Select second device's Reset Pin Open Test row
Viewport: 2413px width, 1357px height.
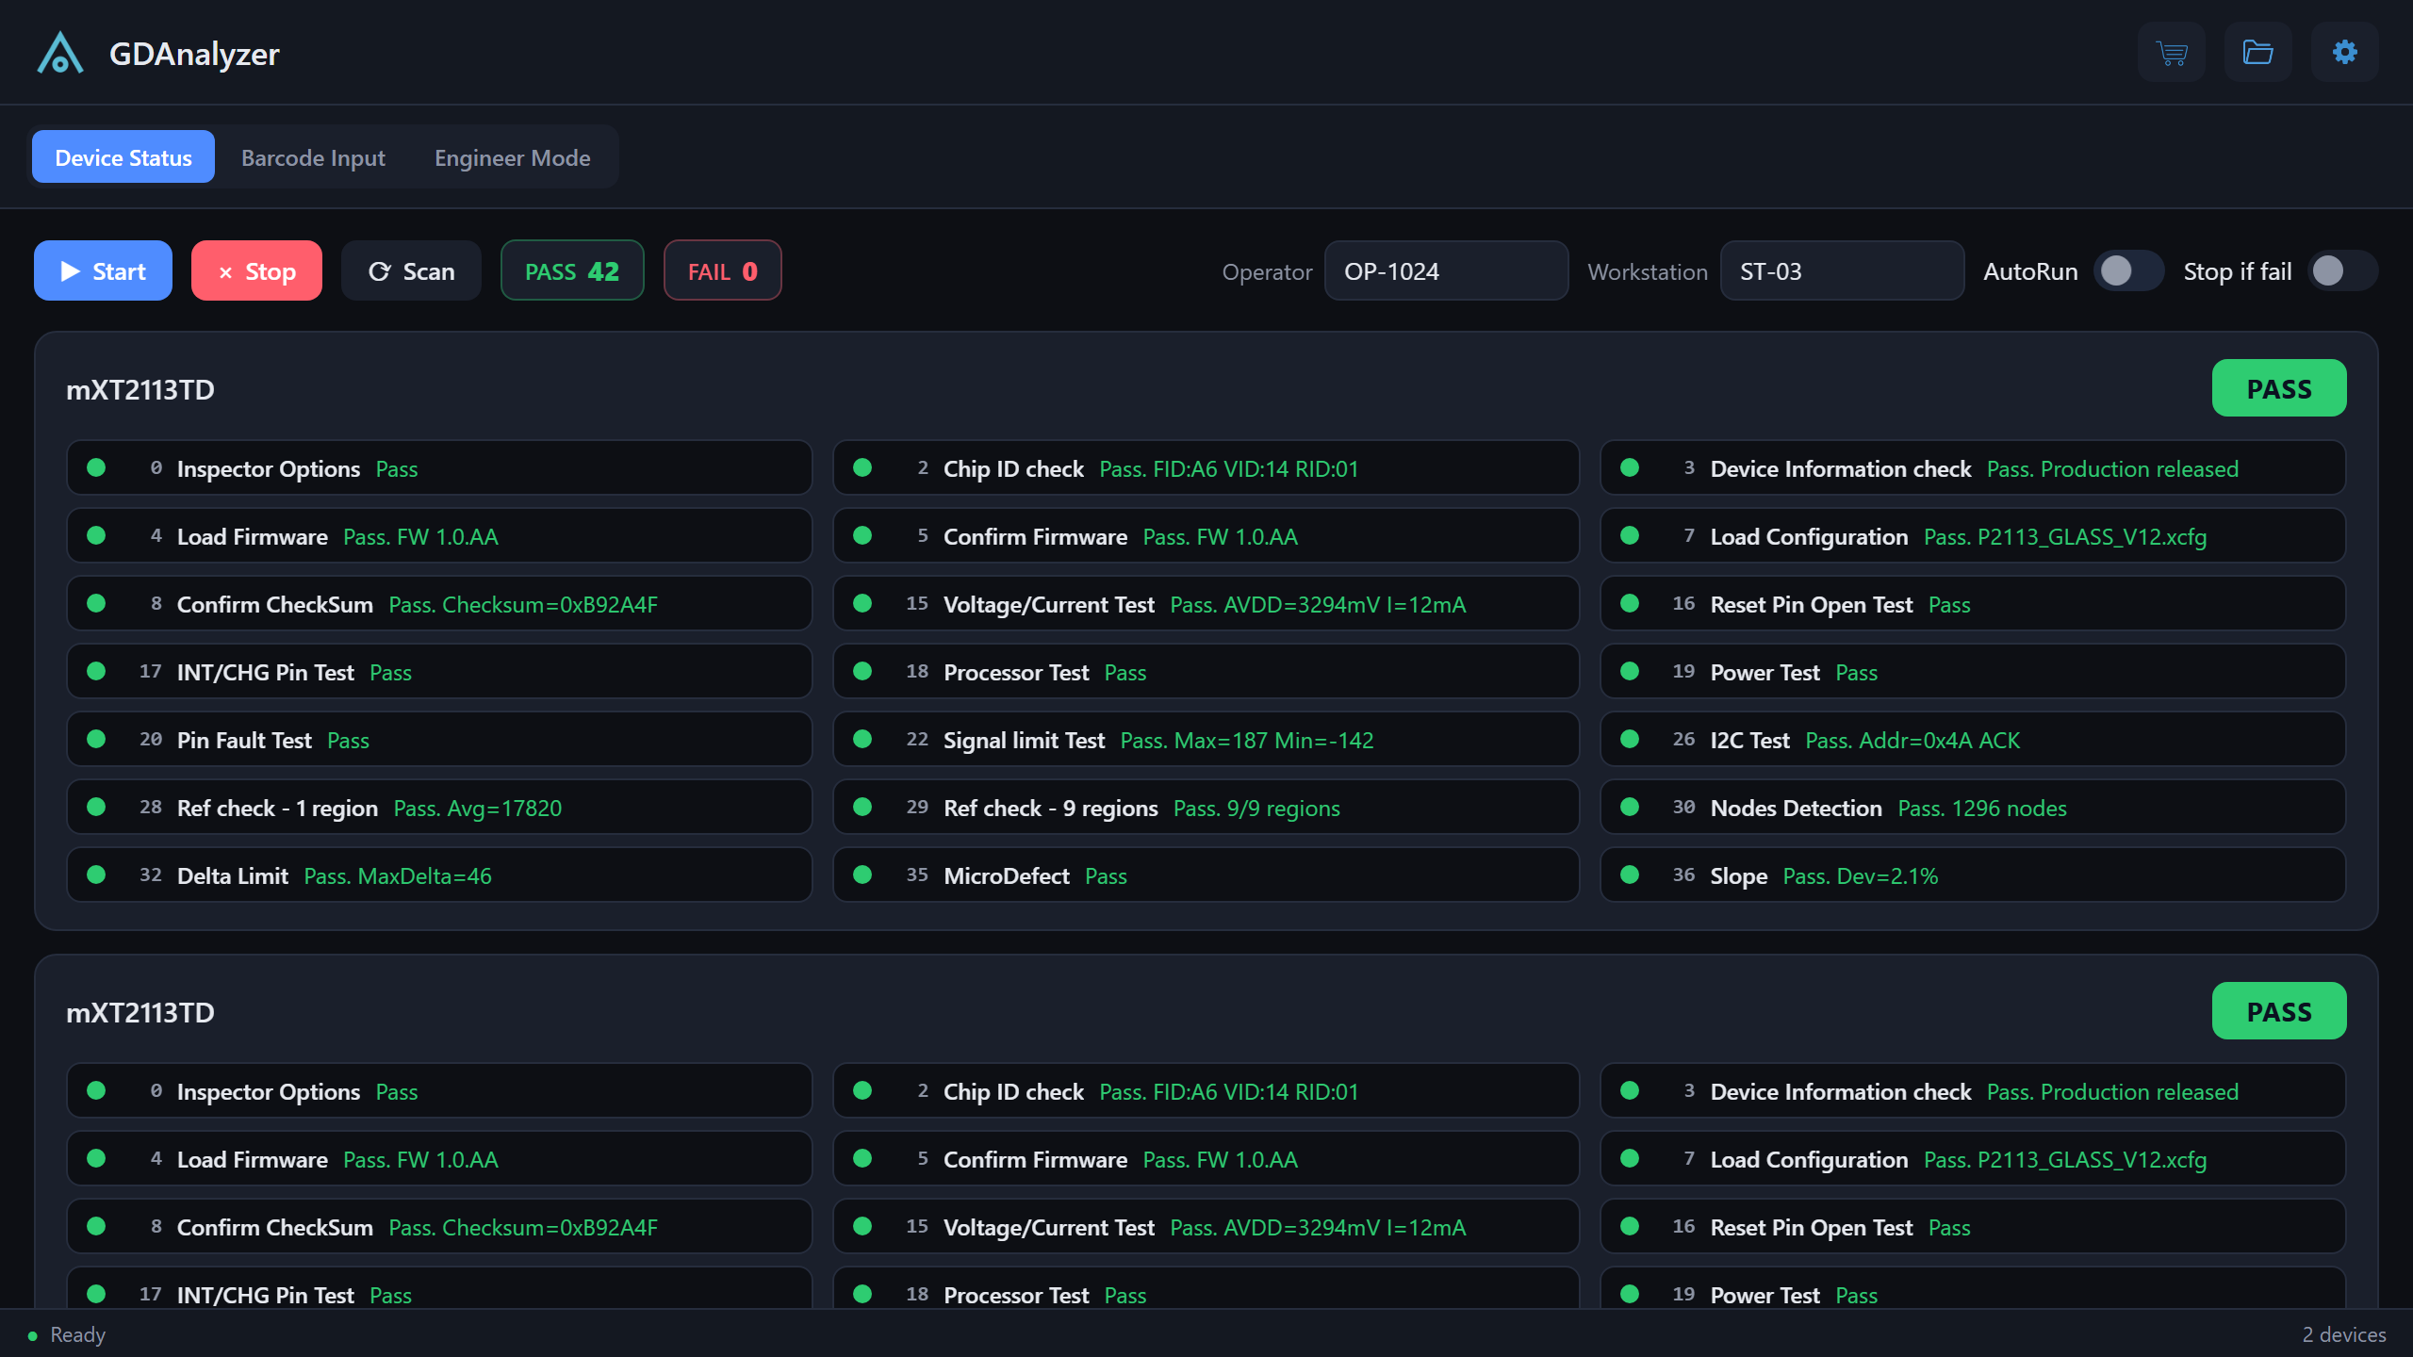[1973, 1227]
